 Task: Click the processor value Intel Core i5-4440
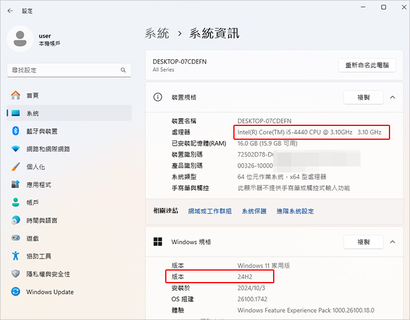click(309, 132)
